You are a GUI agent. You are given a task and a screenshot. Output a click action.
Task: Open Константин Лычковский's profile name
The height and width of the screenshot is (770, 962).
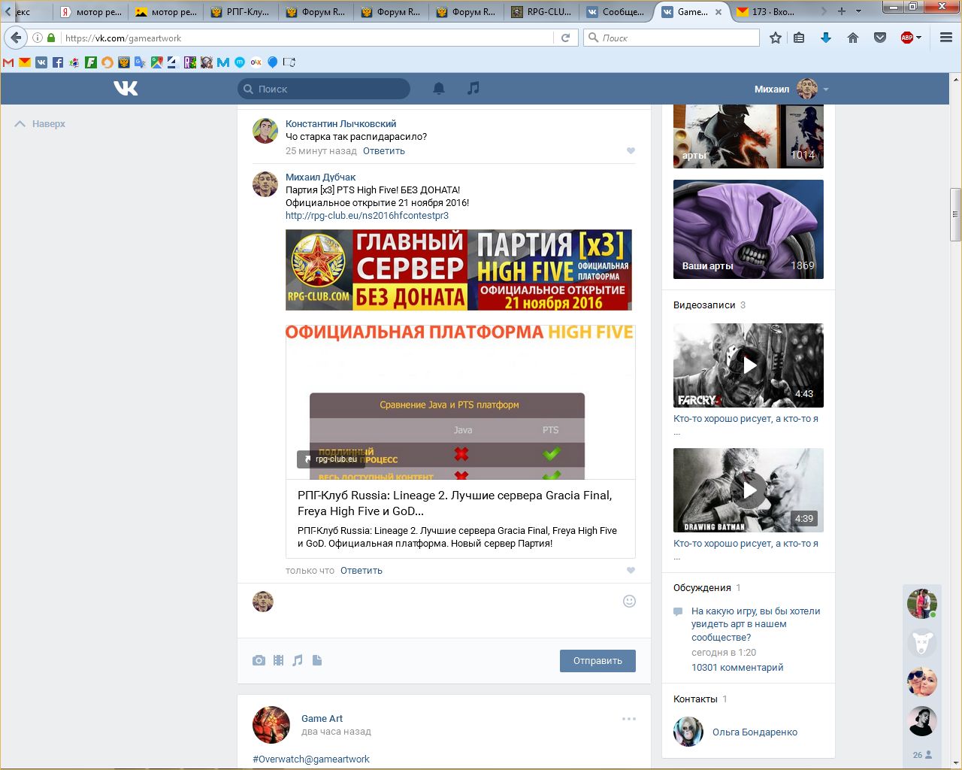[340, 124]
